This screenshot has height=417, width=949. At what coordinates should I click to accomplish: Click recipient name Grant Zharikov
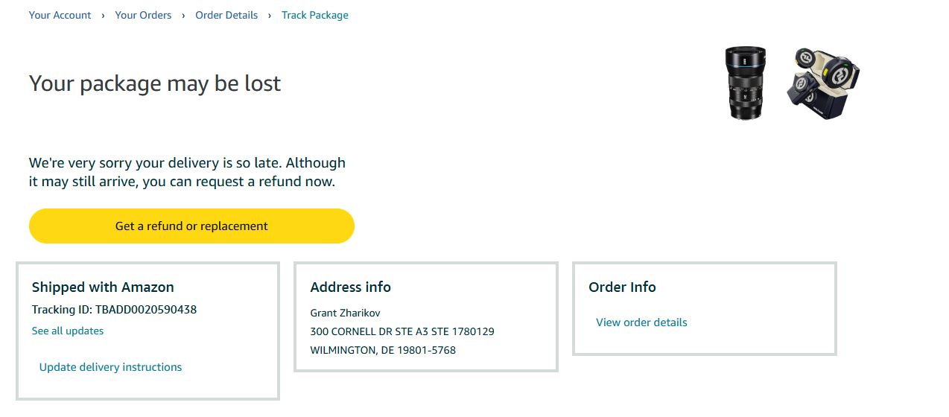[345, 313]
